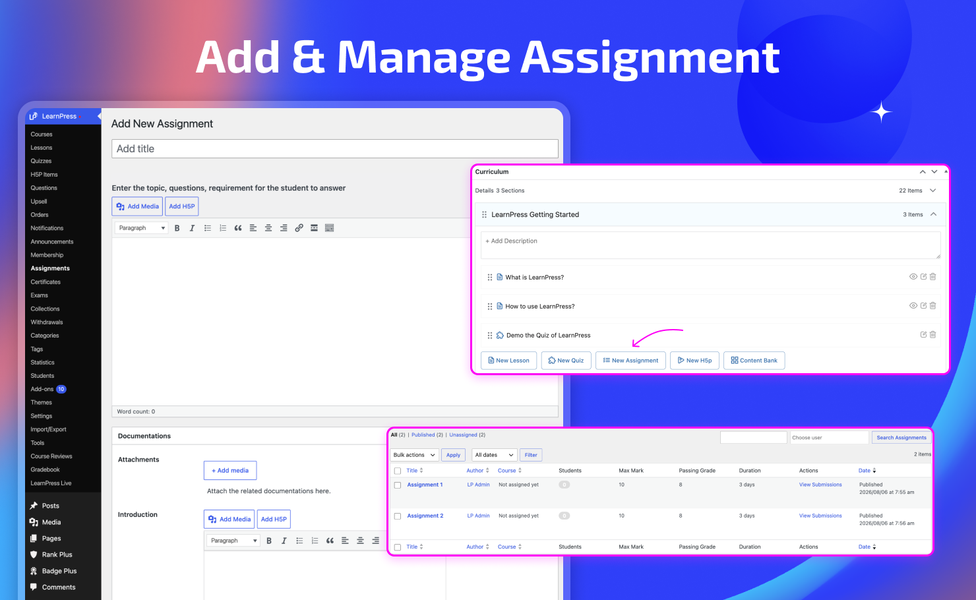Viewport: 976px width, 600px height.
Task: Click Add H5P above the main editor
Action: [x=182, y=206]
